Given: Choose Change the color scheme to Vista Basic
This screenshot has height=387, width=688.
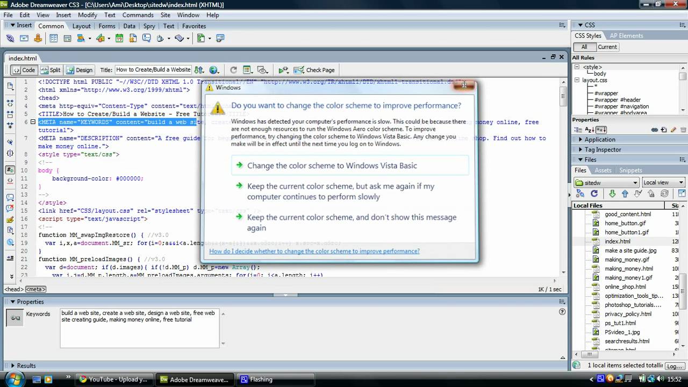Looking at the screenshot, I should click(x=350, y=166).
